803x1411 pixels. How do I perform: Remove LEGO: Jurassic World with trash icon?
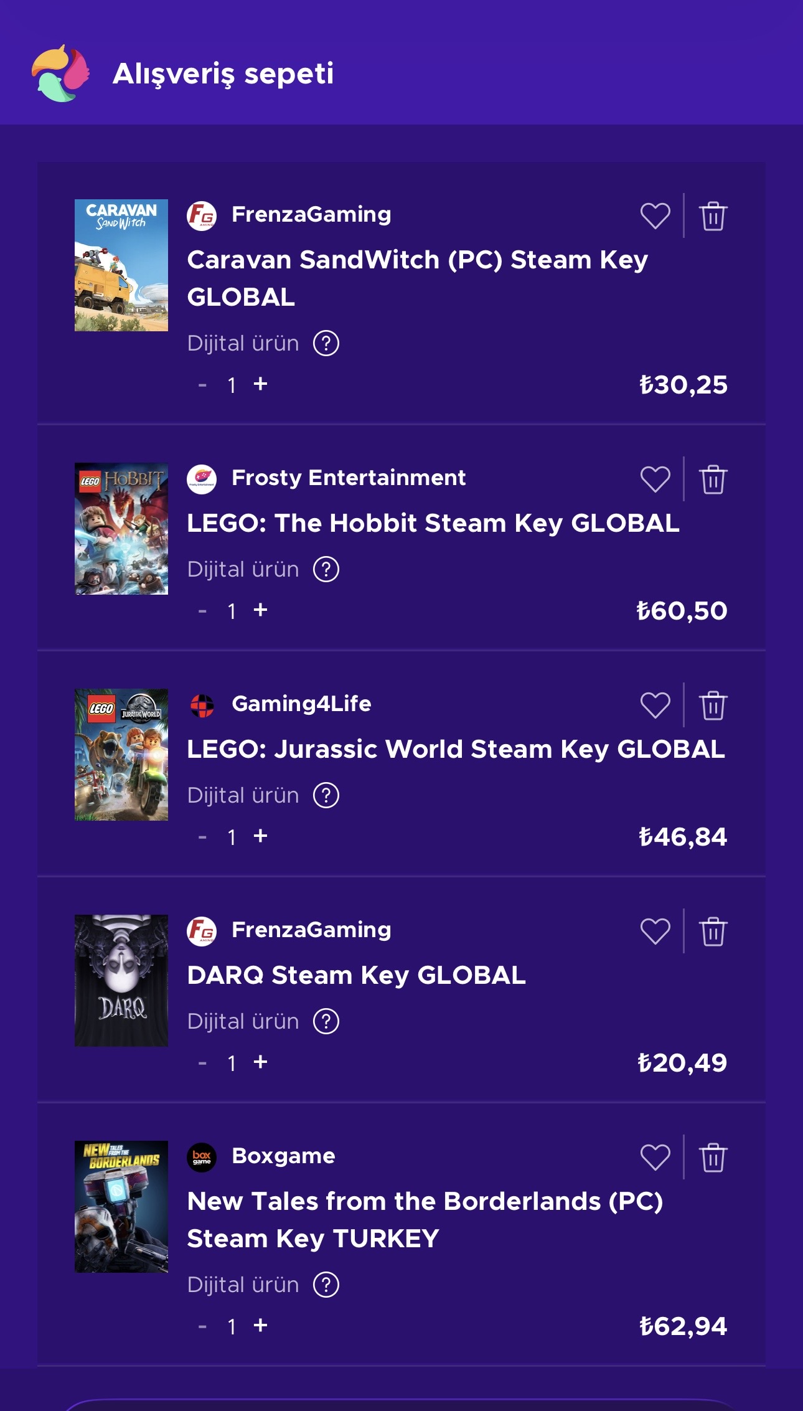(x=713, y=705)
